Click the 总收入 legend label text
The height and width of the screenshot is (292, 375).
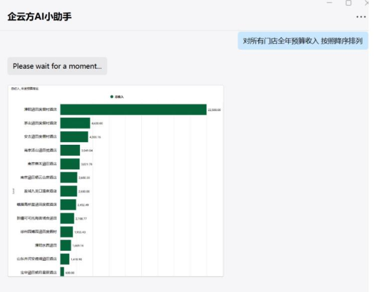pos(119,97)
